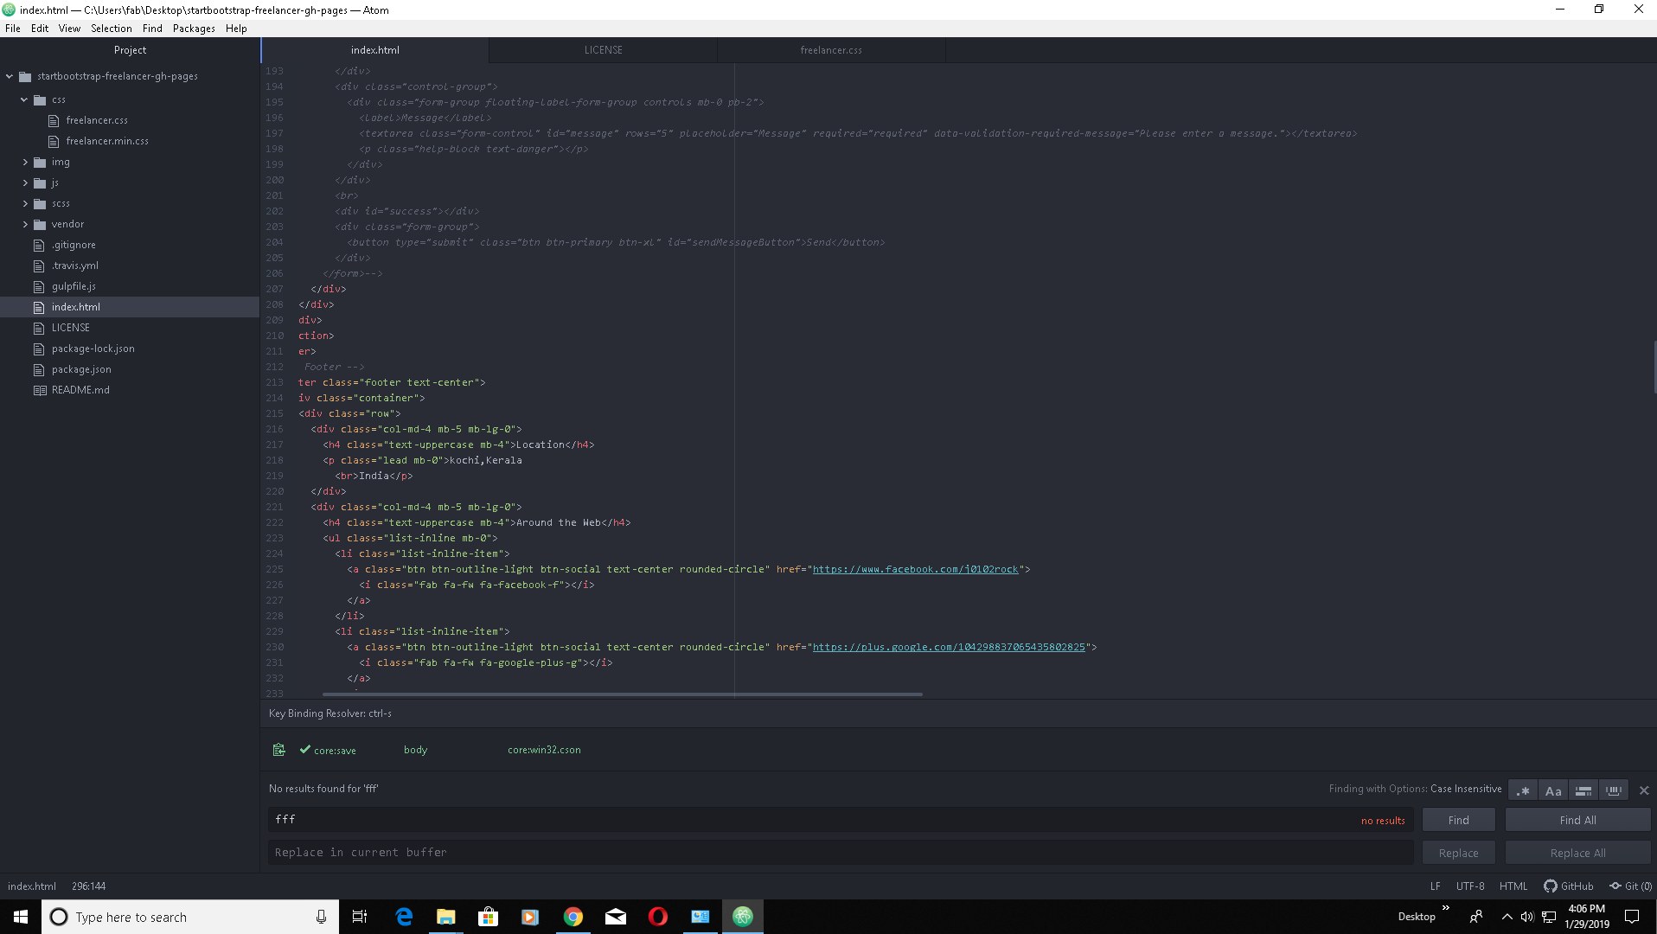
Task: Open the Find menu
Action: point(152,29)
